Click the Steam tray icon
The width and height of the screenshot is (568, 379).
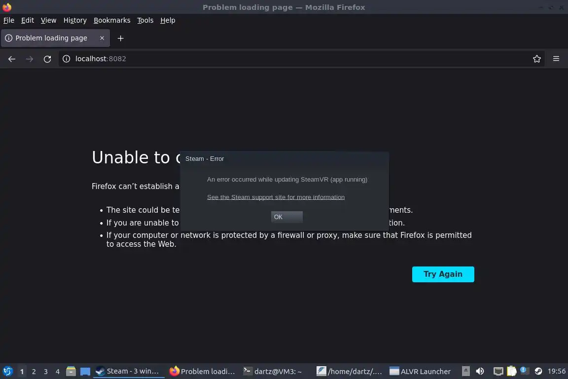coord(538,371)
